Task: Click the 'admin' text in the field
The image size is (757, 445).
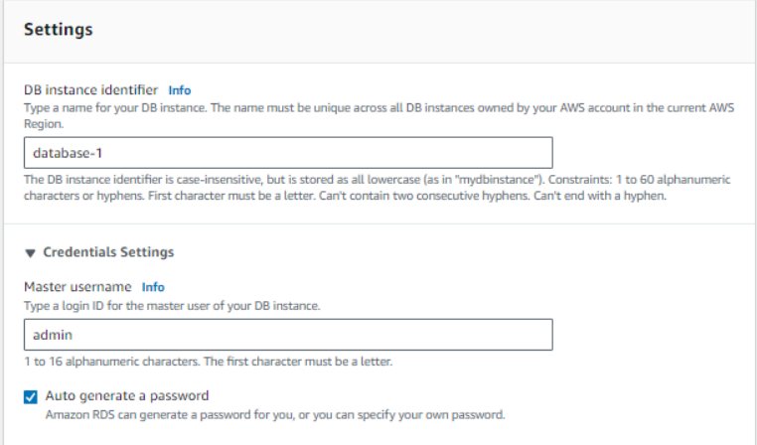Action: [53, 335]
